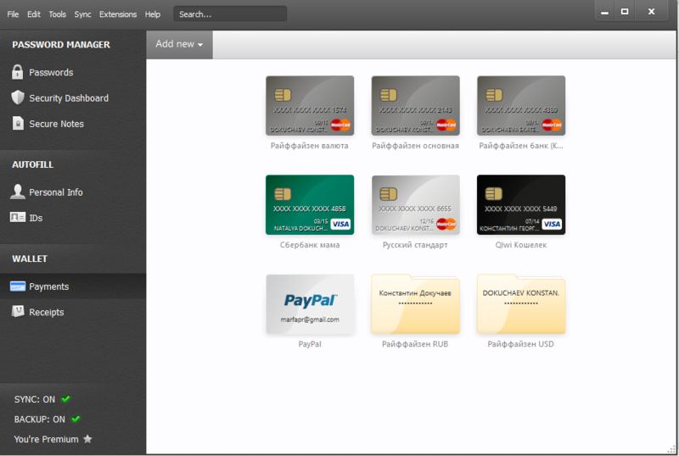The height and width of the screenshot is (456, 679).
Task: Click the You're Premium label
Action: [47, 439]
